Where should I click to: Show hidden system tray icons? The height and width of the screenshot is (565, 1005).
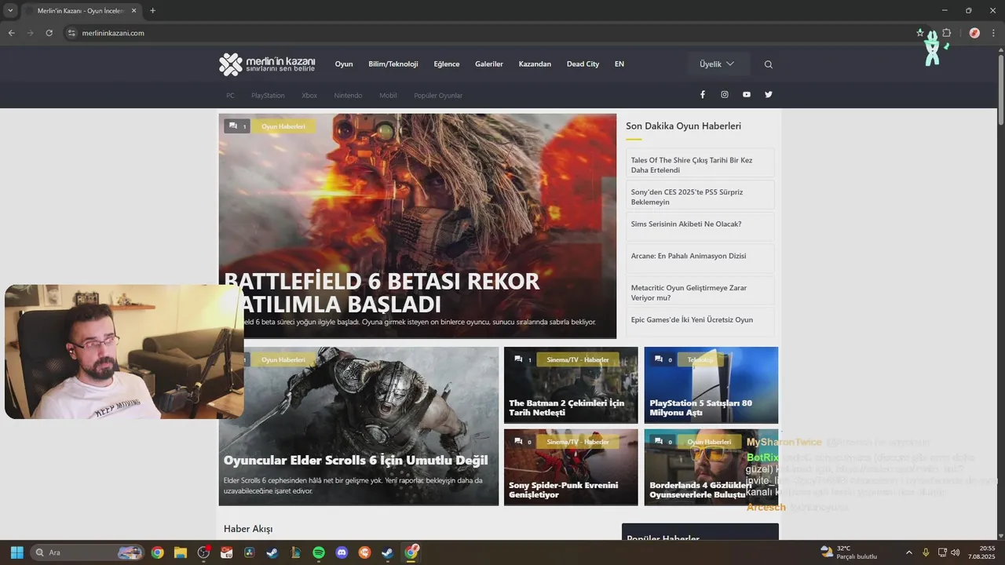pyautogui.click(x=909, y=552)
